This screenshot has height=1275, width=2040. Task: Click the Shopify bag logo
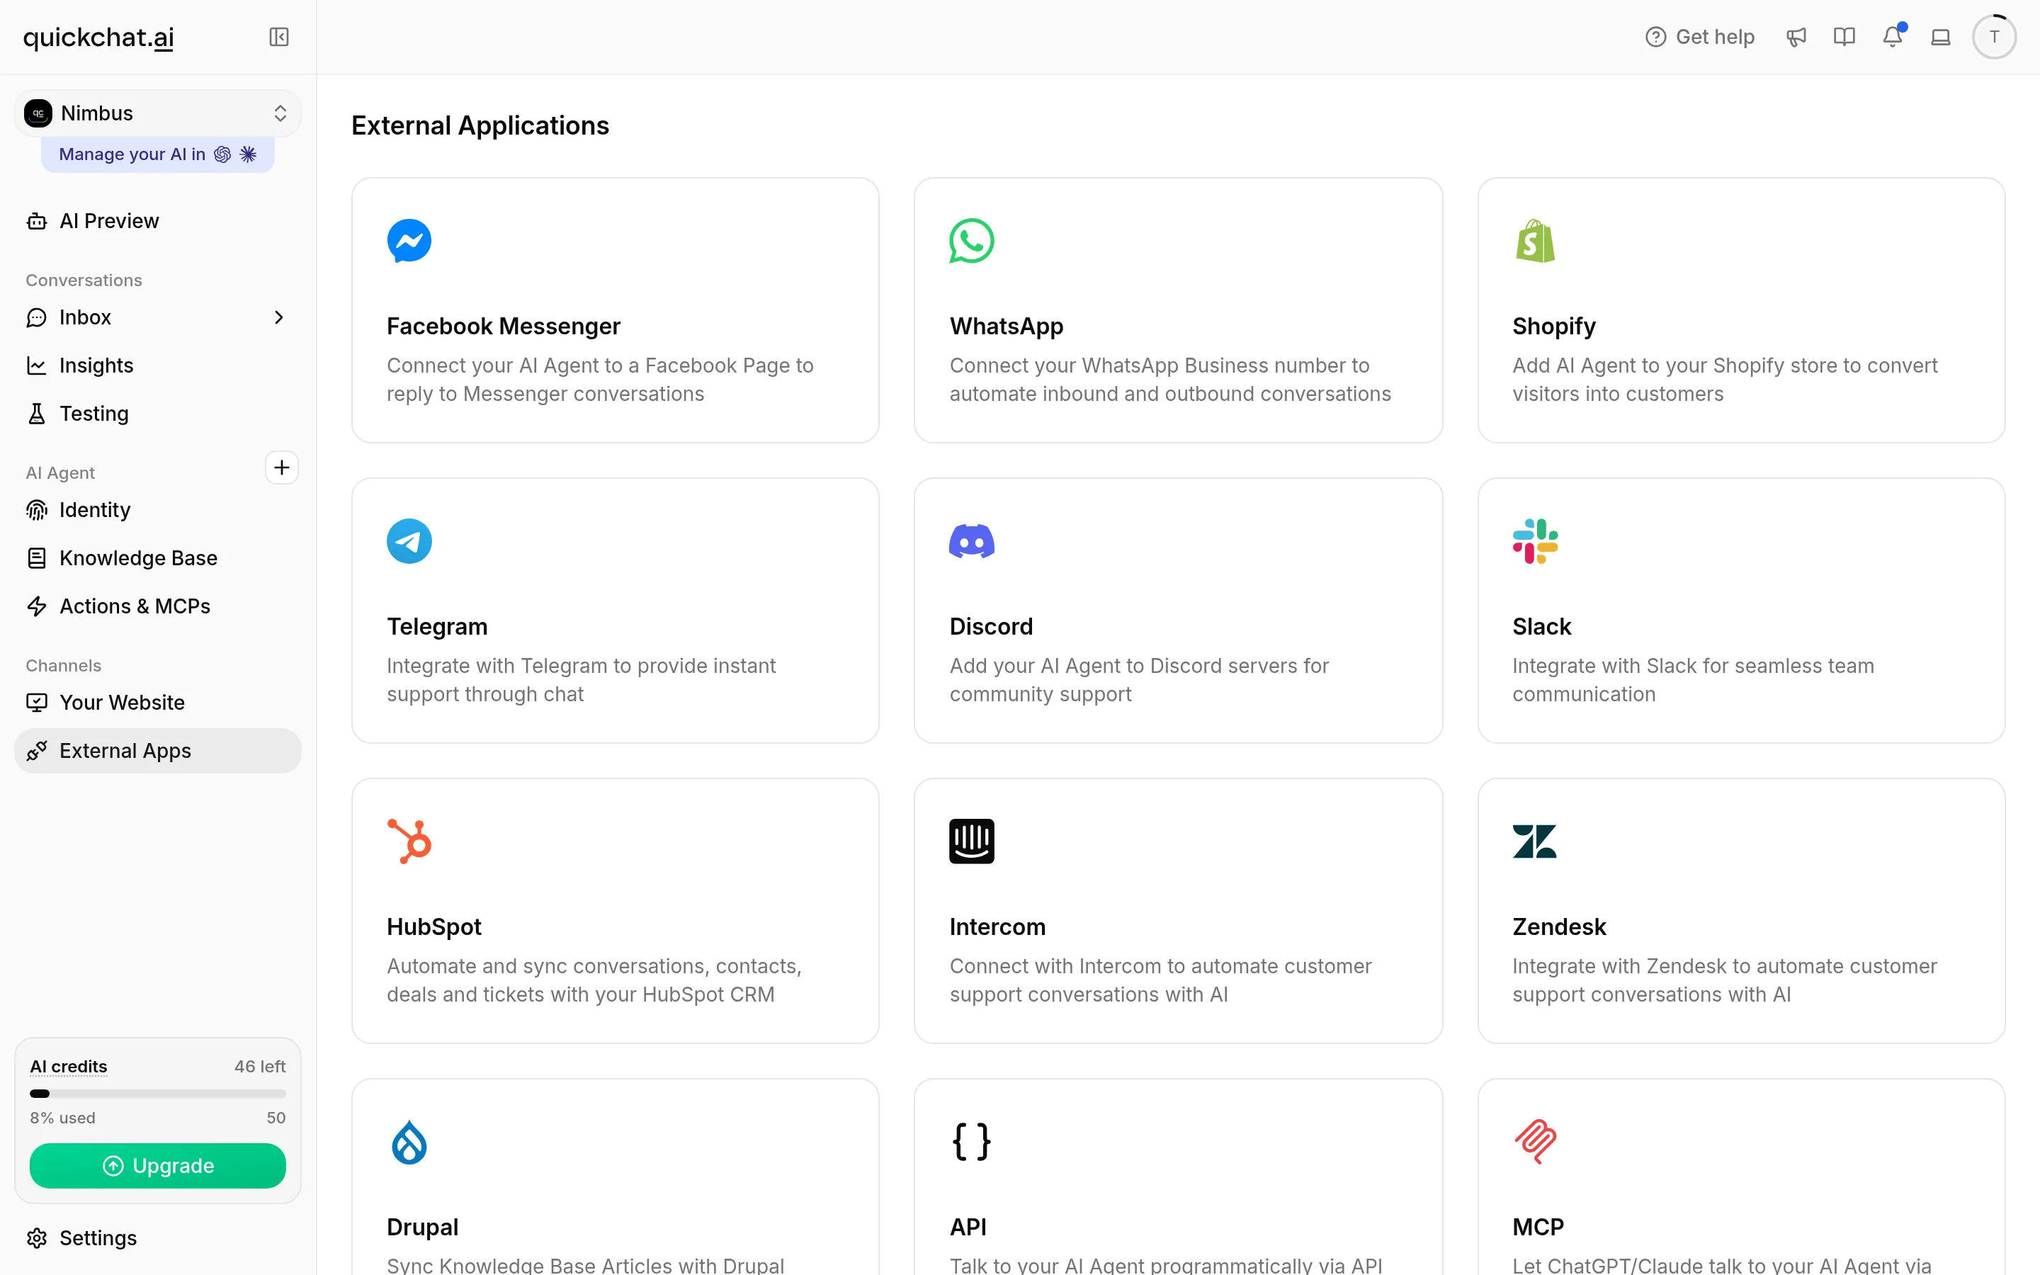[1535, 241]
